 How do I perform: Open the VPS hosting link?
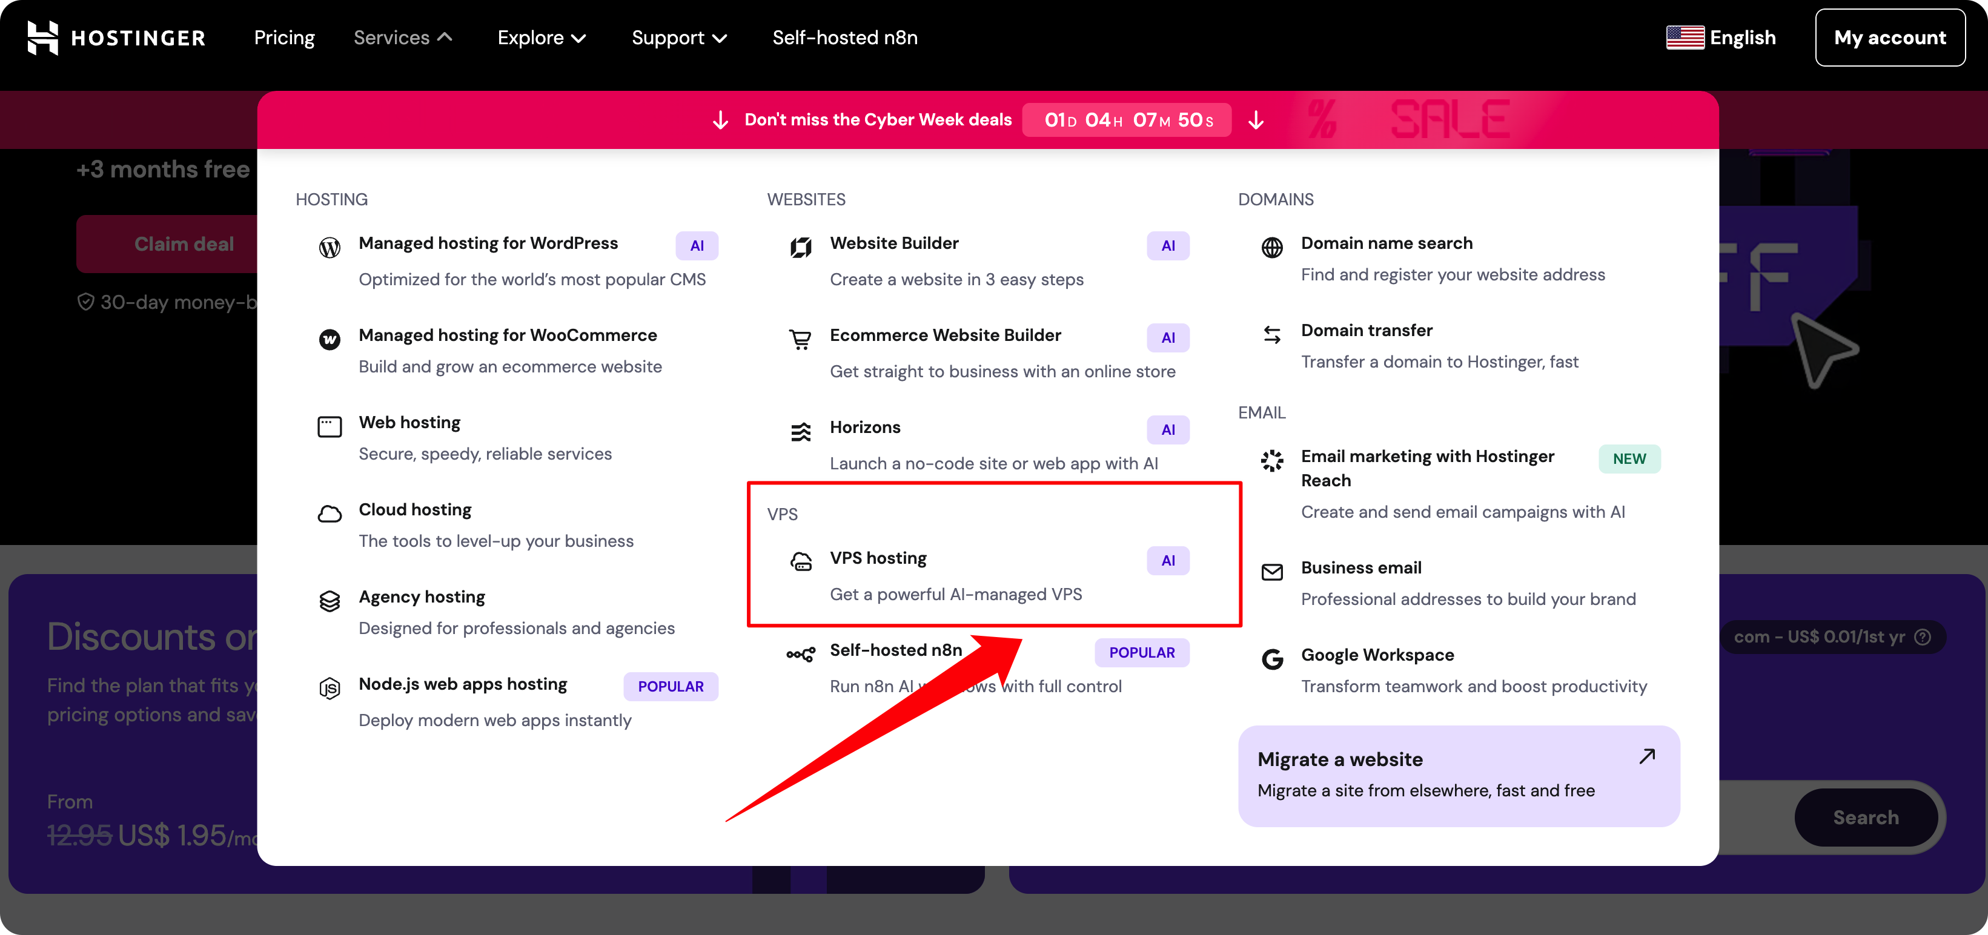(878, 558)
